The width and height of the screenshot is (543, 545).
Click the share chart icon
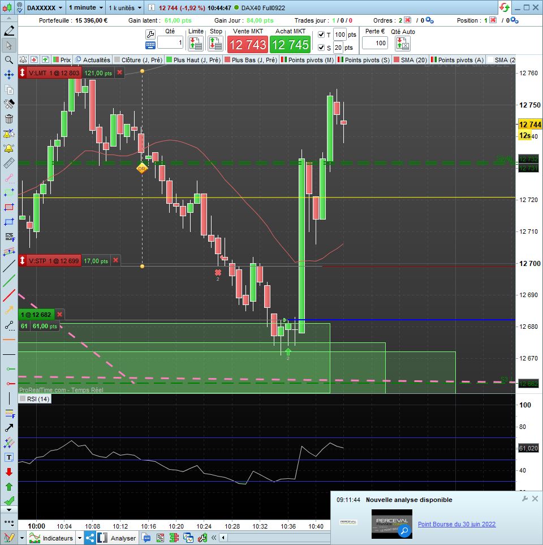89,538
